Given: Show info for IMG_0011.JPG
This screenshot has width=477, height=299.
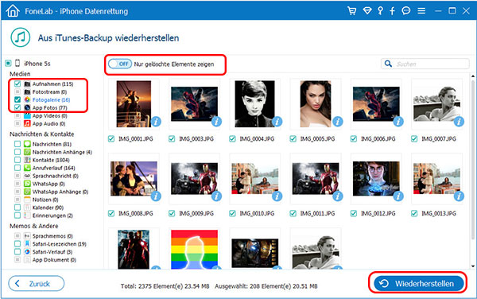Looking at the screenshot, I should pyautogui.click(x=338, y=196).
